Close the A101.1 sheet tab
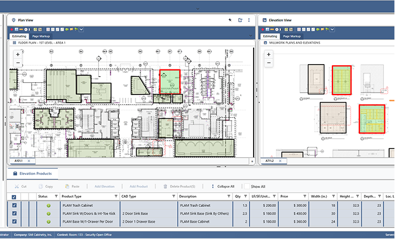 click(x=29, y=161)
